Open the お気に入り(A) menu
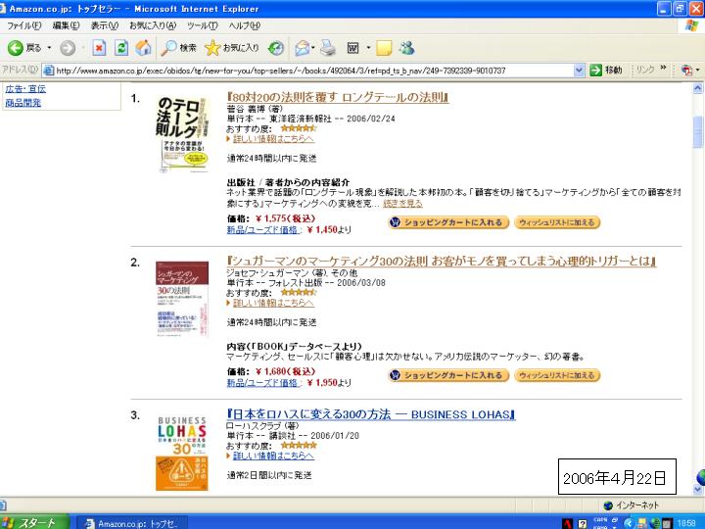The height and width of the screenshot is (529, 705). (x=153, y=25)
